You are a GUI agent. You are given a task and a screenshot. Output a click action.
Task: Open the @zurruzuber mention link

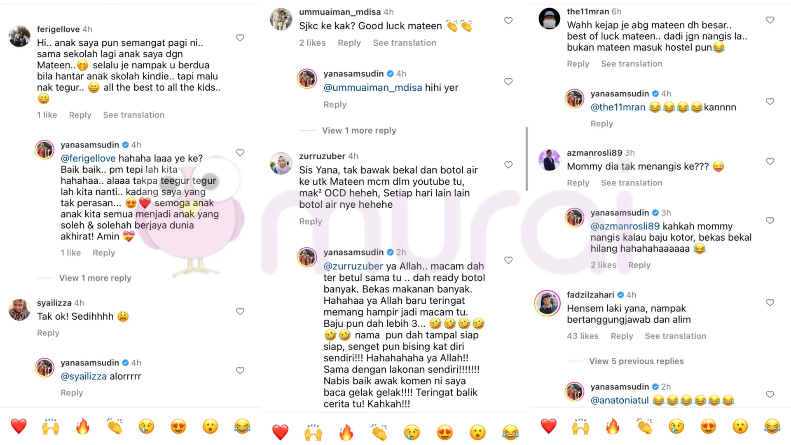pos(353,266)
